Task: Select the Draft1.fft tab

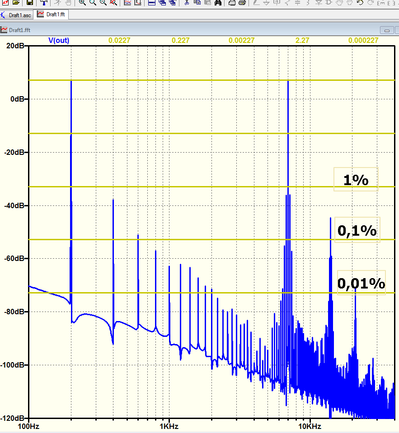Action: pyautogui.click(x=52, y=14)
